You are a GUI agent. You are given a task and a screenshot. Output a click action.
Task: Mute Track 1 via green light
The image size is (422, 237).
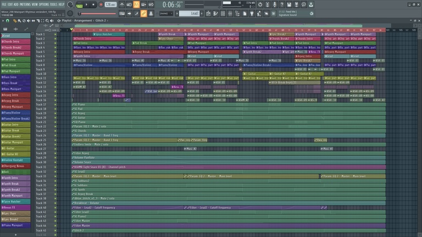point(55,35)
